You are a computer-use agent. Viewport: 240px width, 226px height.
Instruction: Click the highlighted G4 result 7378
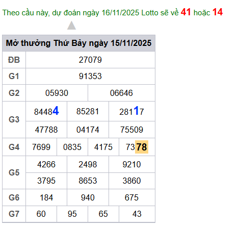pyautogui.click(x=137, y=147)
